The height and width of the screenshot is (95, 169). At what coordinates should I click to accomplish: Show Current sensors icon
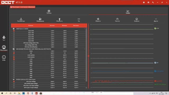click(79, 19)
